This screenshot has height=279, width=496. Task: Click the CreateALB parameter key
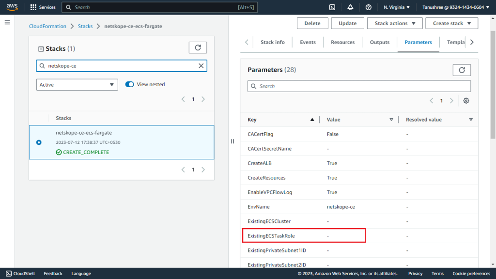click(260, 163)
